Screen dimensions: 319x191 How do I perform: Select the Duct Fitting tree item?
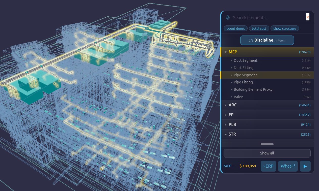[244, 68]
